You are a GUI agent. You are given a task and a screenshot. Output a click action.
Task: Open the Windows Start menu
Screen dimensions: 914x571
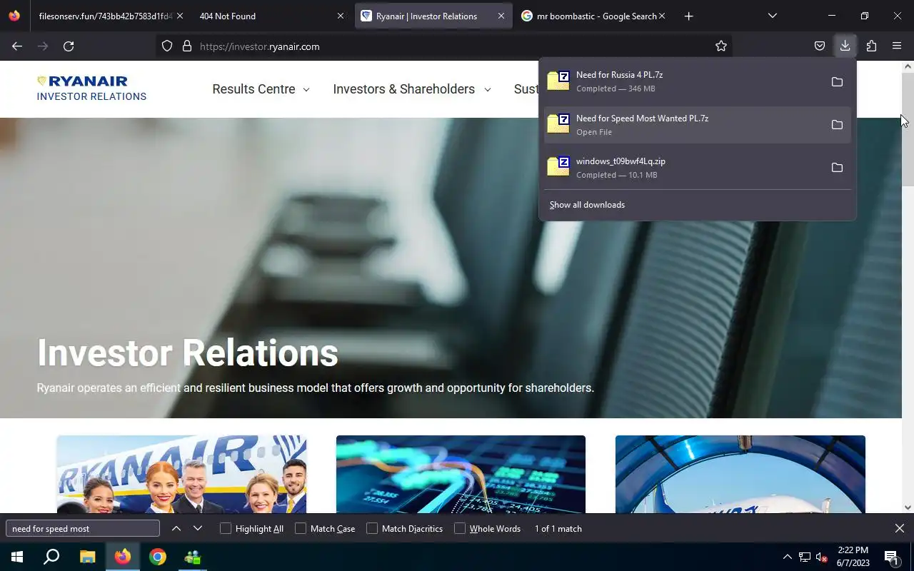pyautogui.click(x=17, y=557)
